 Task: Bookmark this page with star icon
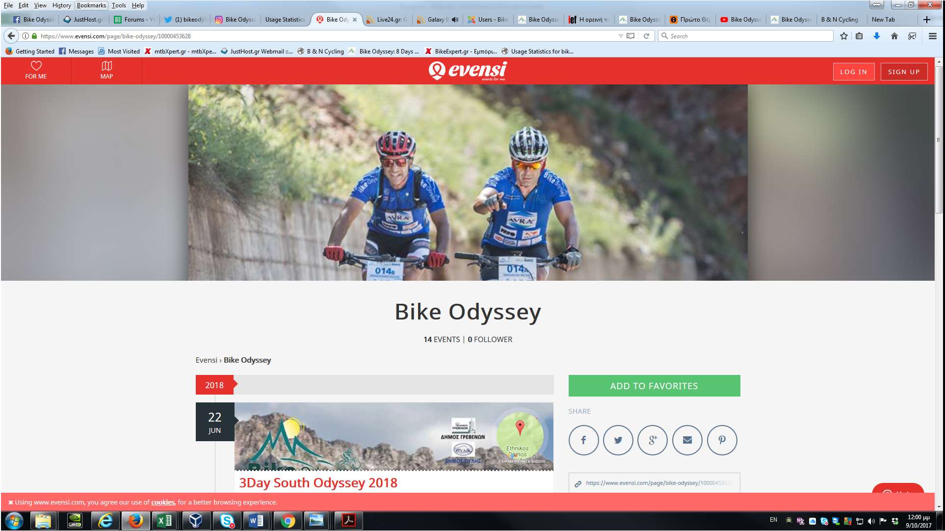(843, 36)
